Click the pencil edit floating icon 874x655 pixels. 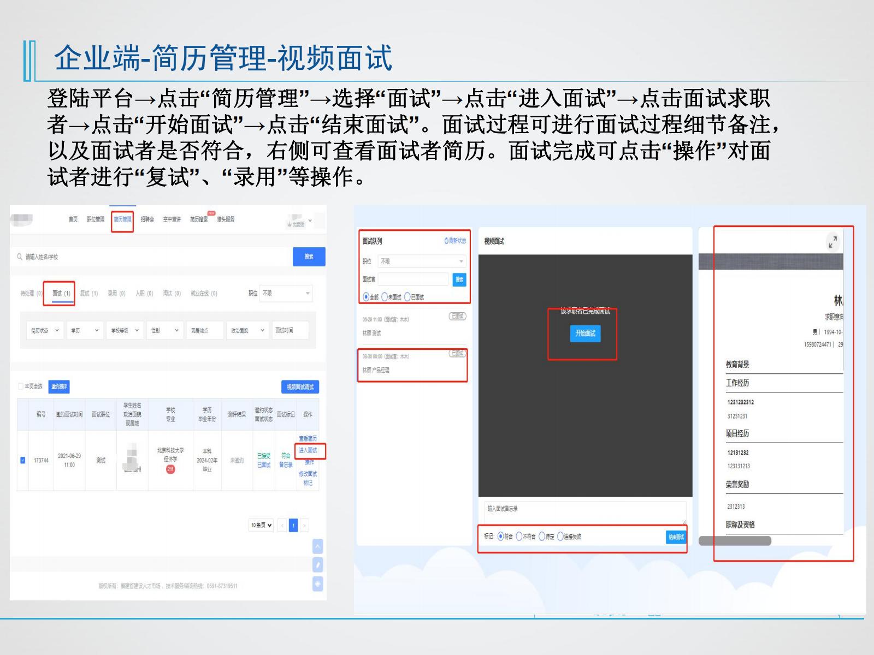318,565
